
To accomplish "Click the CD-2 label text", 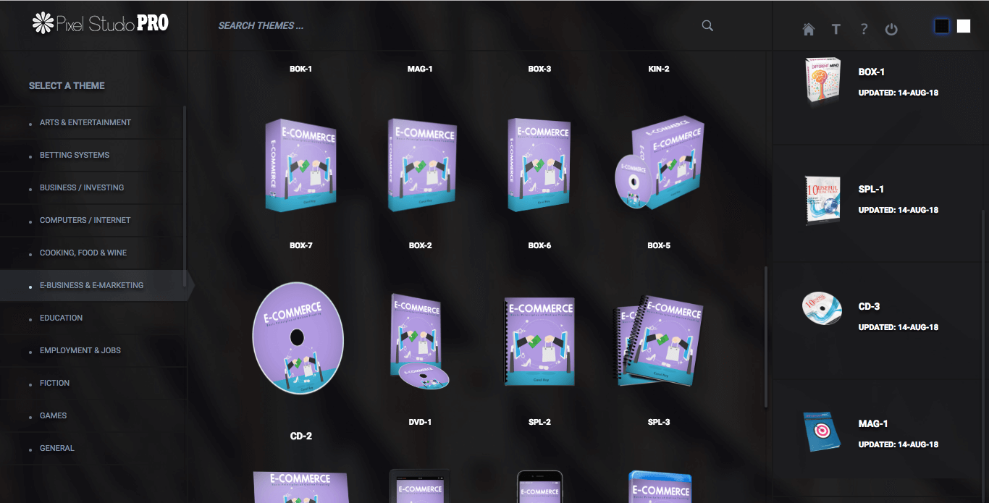I will click(x=301, y=436).
